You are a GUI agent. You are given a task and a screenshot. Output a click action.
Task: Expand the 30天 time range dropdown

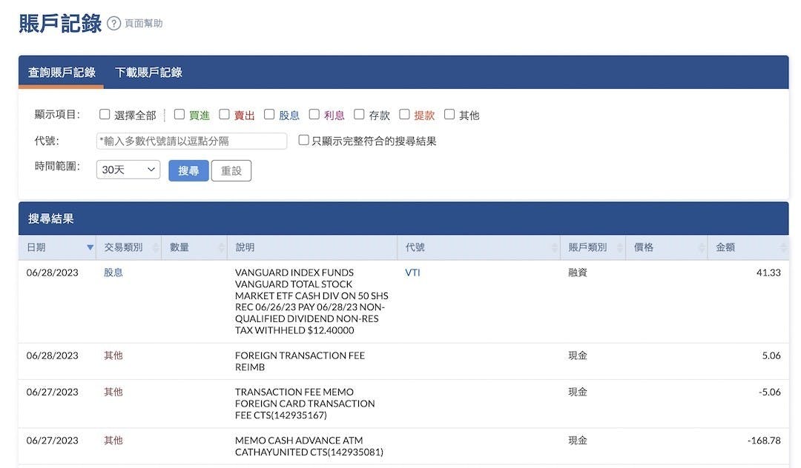[x=128, y=170]
